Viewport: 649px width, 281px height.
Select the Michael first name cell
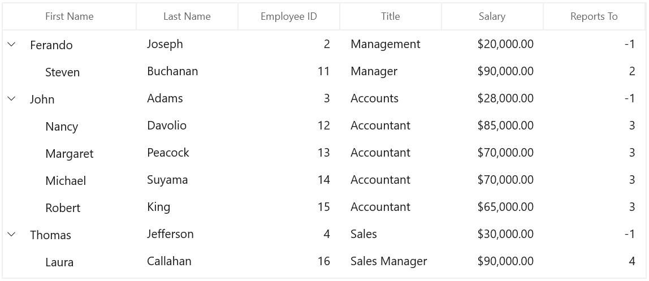[x=66, y=180]
